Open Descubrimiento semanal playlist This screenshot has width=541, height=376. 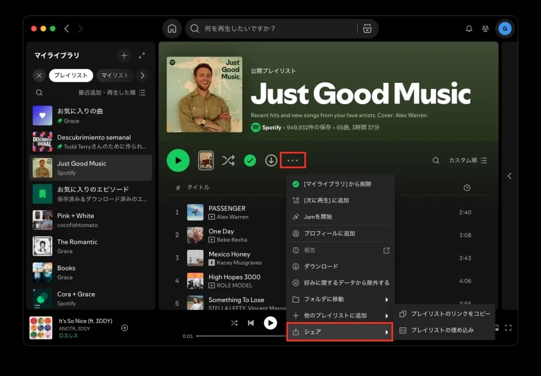pos(91,142)
